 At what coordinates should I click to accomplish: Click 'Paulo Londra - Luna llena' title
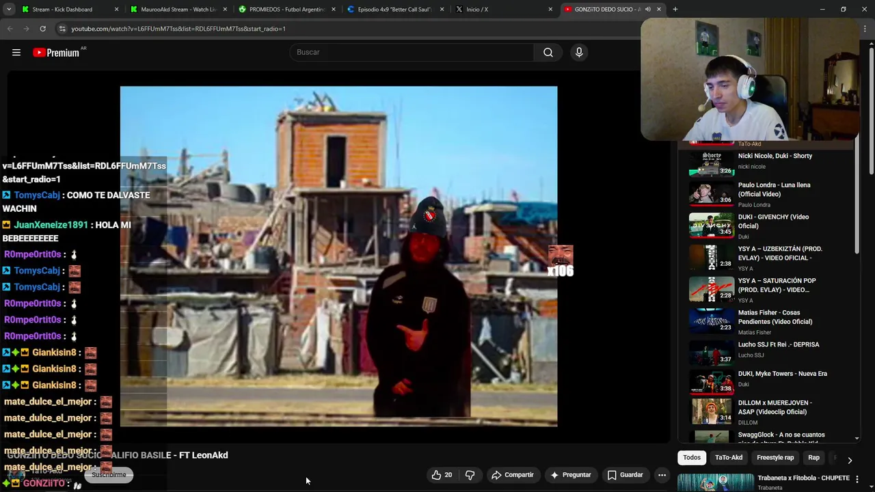[x=774, y=189]
